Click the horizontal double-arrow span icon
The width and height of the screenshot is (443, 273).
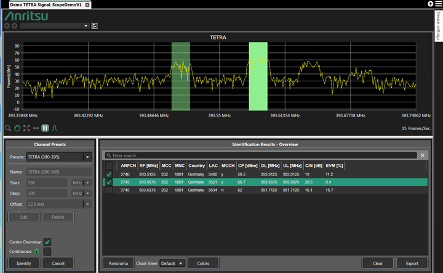(36, 128)
